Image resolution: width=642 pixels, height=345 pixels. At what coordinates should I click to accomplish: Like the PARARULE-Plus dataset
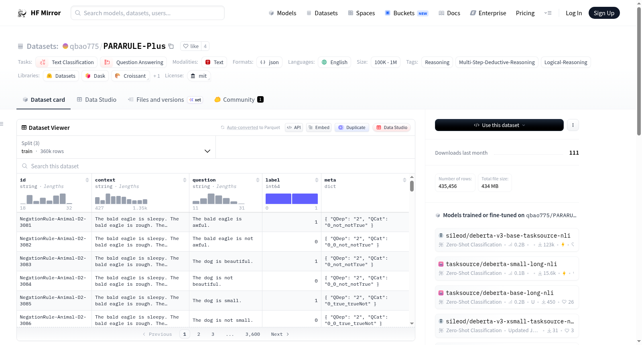point(191,46)
